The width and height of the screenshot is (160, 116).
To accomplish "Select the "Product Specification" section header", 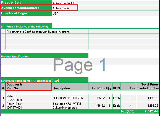I will [44, 56].
